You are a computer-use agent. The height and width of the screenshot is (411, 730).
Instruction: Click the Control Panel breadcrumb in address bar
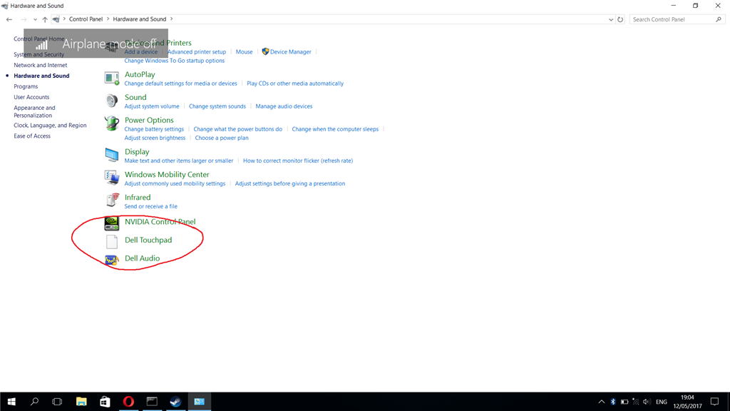point(86,19)
